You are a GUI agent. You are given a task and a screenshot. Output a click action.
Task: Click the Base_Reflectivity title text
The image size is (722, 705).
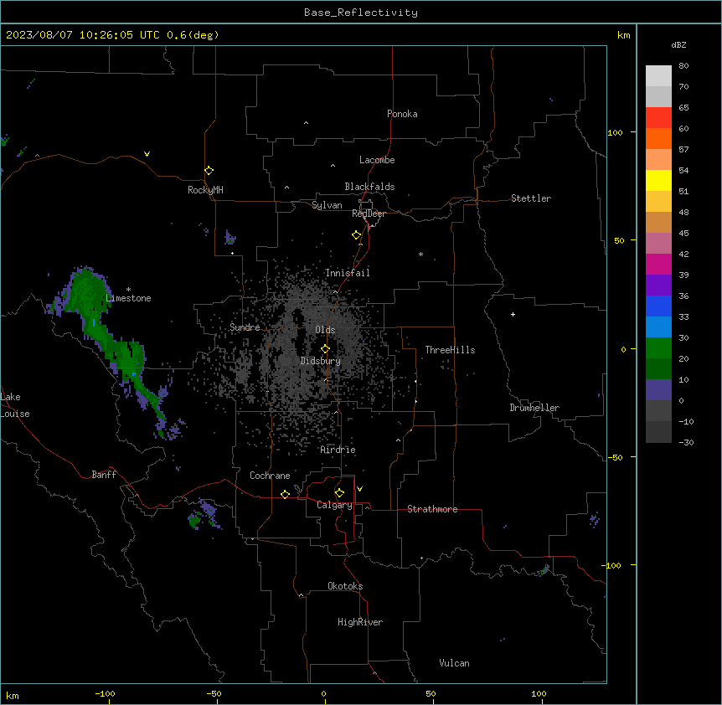click(361, 13)
